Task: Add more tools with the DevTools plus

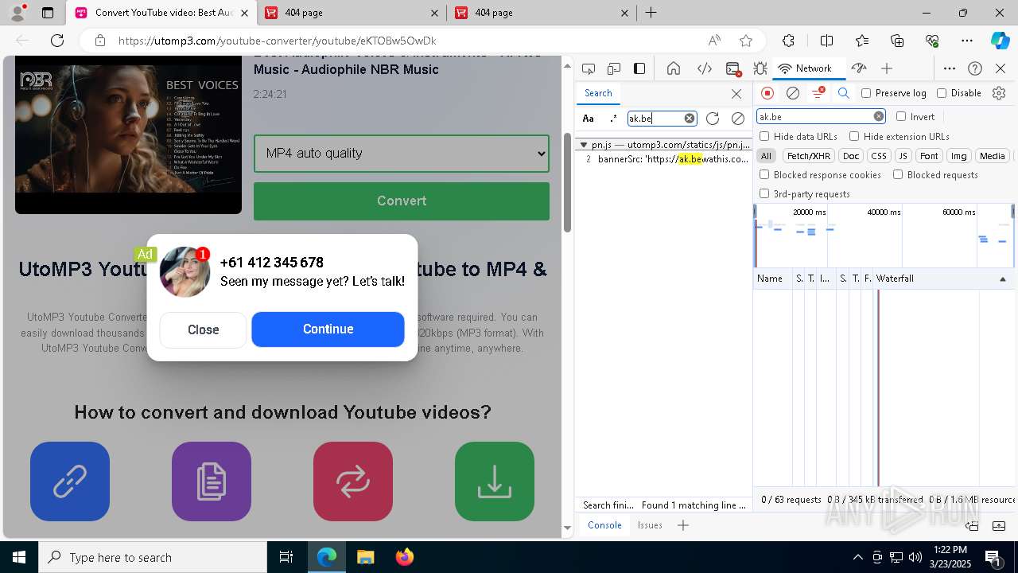Action: [x=887, y=68]
